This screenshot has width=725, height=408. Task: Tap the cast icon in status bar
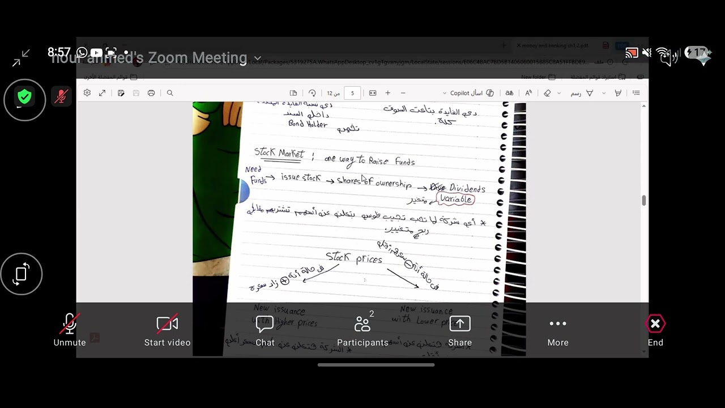pos(632,53)
